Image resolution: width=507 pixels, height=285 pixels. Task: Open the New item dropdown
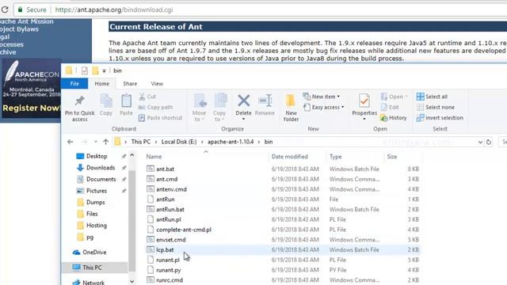[x=322, y=97]
